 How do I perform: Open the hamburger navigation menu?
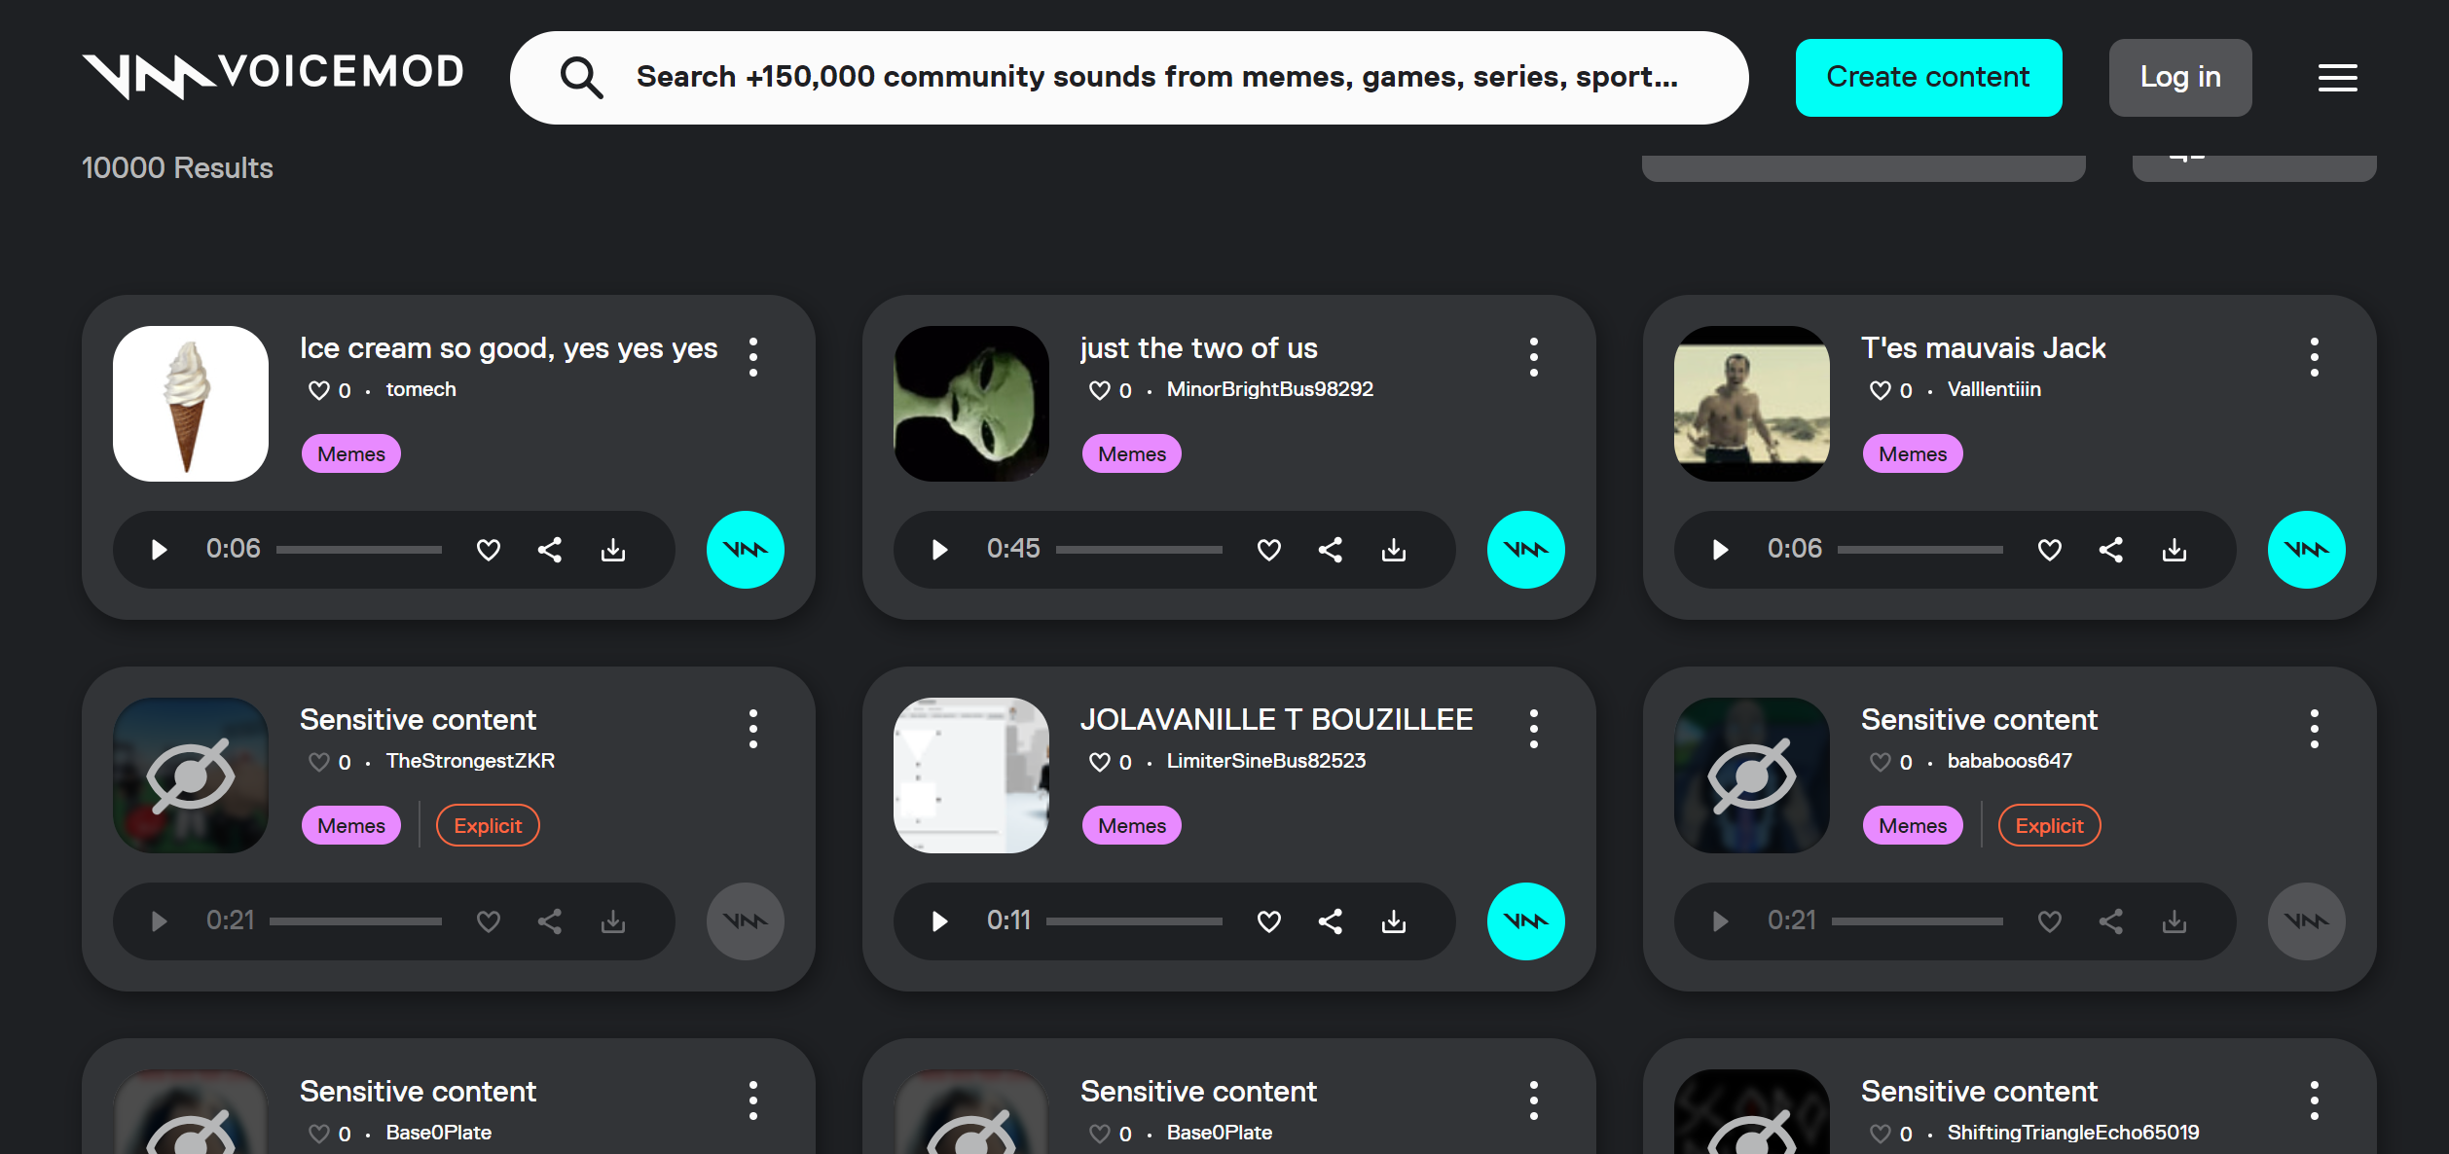(2337, 78)
